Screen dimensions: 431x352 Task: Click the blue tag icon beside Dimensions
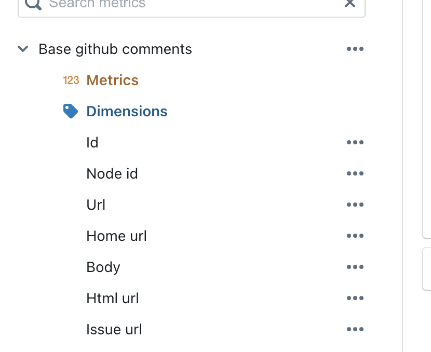[x=71, y=111]
